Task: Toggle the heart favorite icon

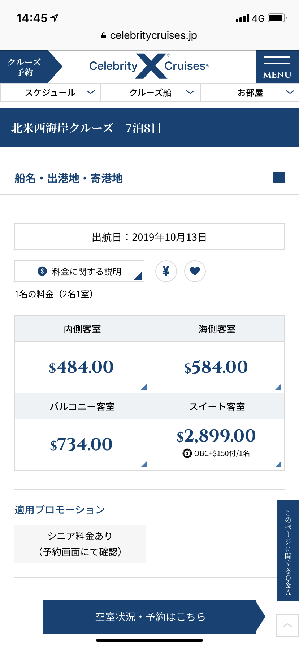Action: (x=195, y=271)
